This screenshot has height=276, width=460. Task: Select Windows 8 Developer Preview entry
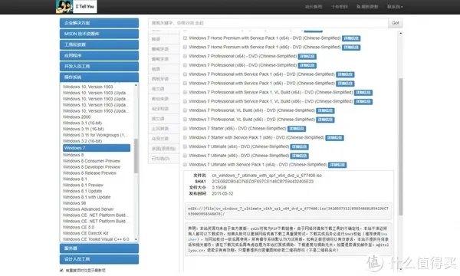[x=91, y=167]
